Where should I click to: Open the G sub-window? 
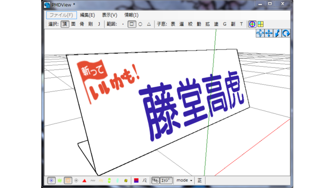[x=224, y=24]
